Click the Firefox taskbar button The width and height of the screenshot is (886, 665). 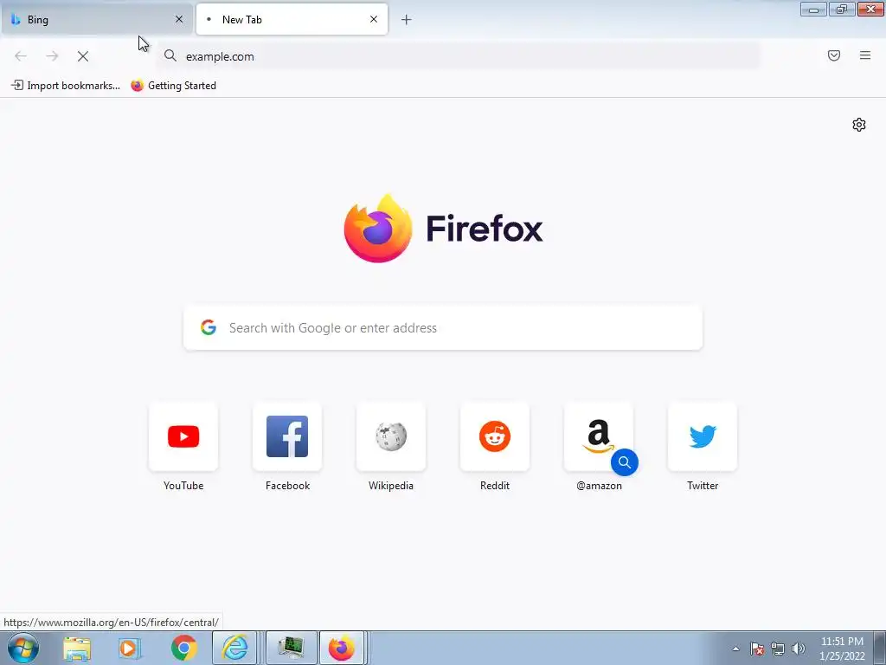tap(342, 648)
